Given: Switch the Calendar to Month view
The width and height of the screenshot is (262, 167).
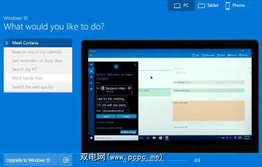Looking at the screenshot, I should click(x=232, y=55).
